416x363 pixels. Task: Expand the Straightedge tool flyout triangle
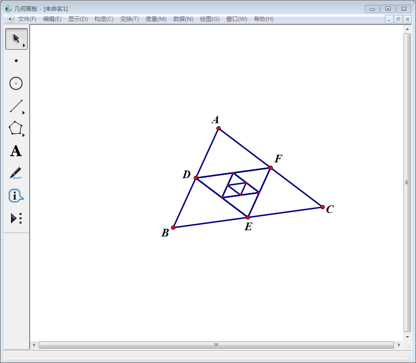[x=23, y=113]
